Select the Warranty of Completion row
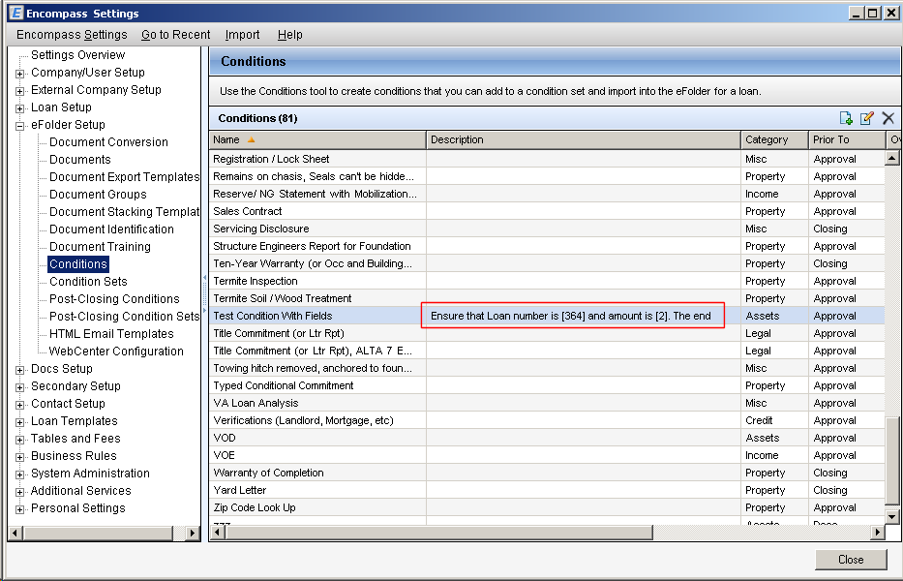 click(547, 473)
